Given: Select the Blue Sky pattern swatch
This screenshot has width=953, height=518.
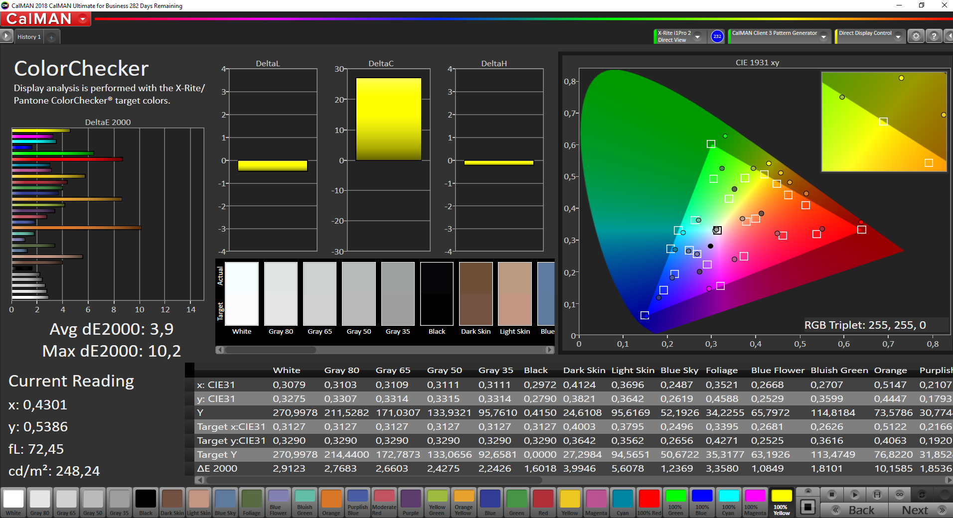Looking at the screenshot, I should 225,502.
